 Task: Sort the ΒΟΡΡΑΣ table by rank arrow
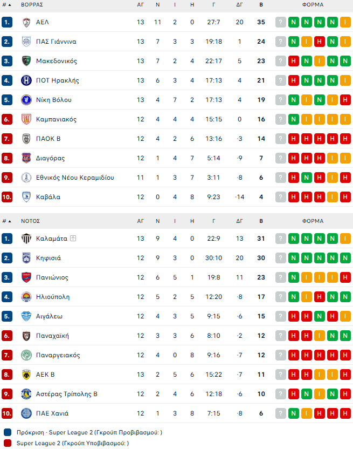click(9, 4)
